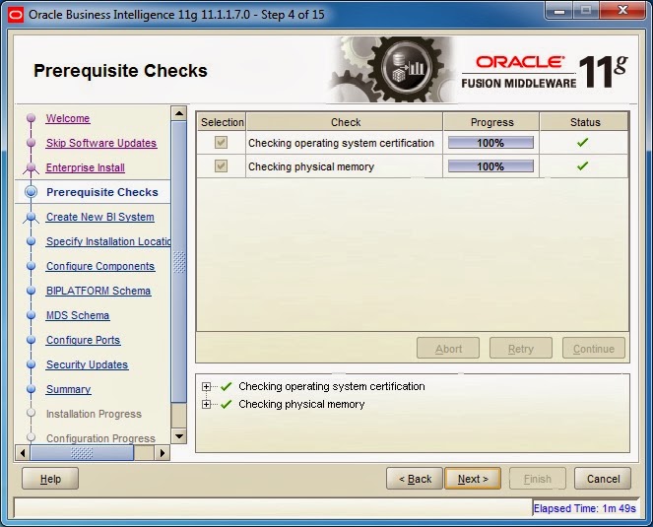Click the steps panel scroll up arrow
Screen dimensions: 653x527
coord(179,113)
